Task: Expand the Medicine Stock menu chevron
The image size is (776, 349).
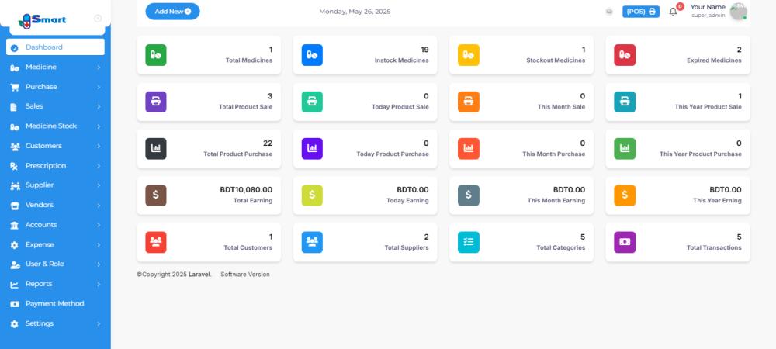Action: [99, 126]
